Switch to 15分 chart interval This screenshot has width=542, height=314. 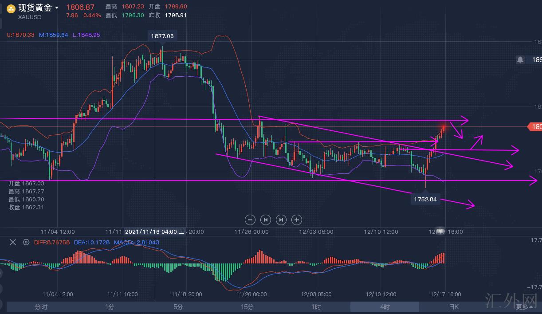[x=247, y=307]
